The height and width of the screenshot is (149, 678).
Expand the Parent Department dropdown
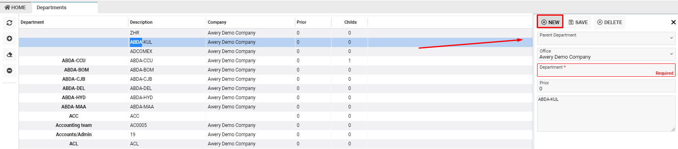606,38
